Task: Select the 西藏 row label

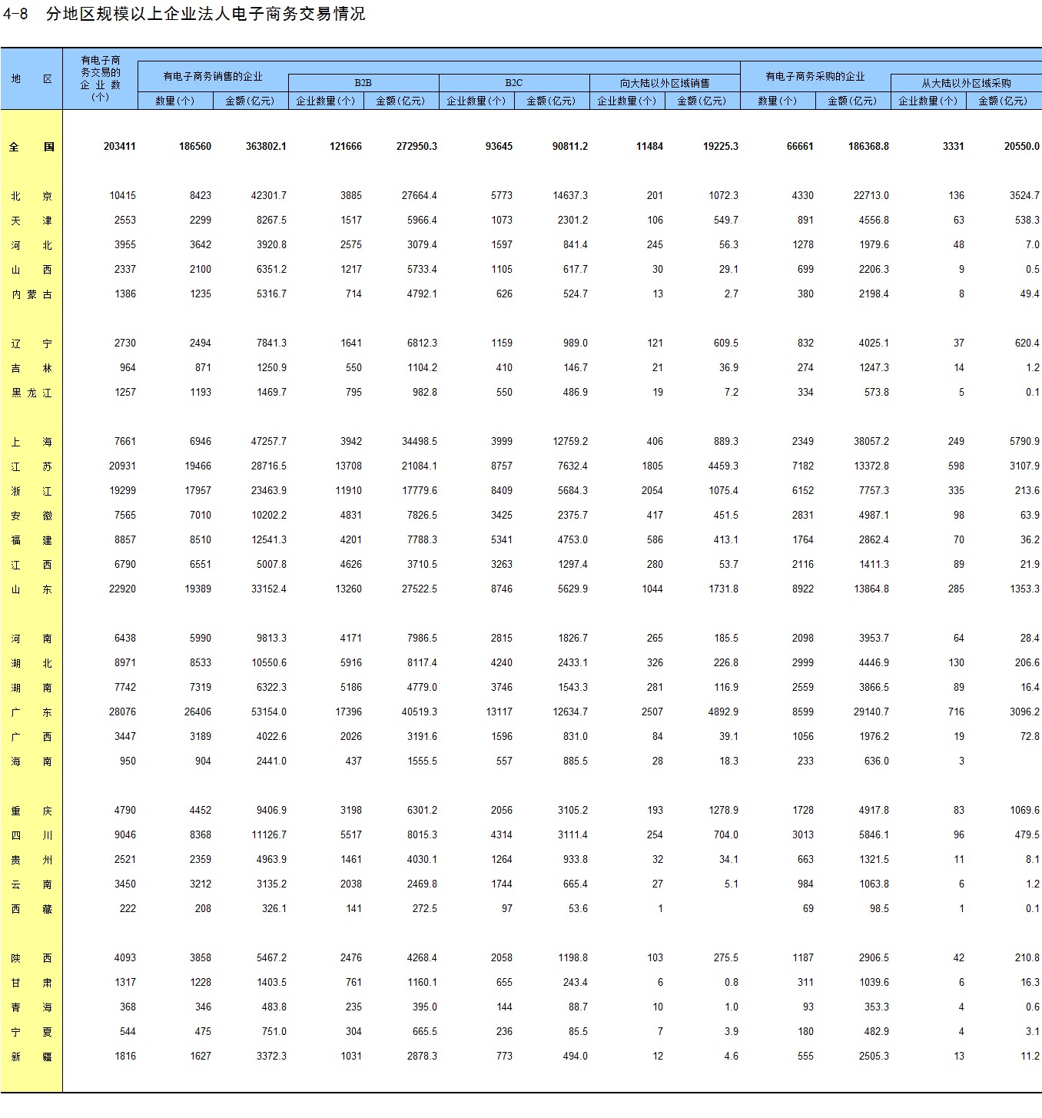Action: coord(32,909)
